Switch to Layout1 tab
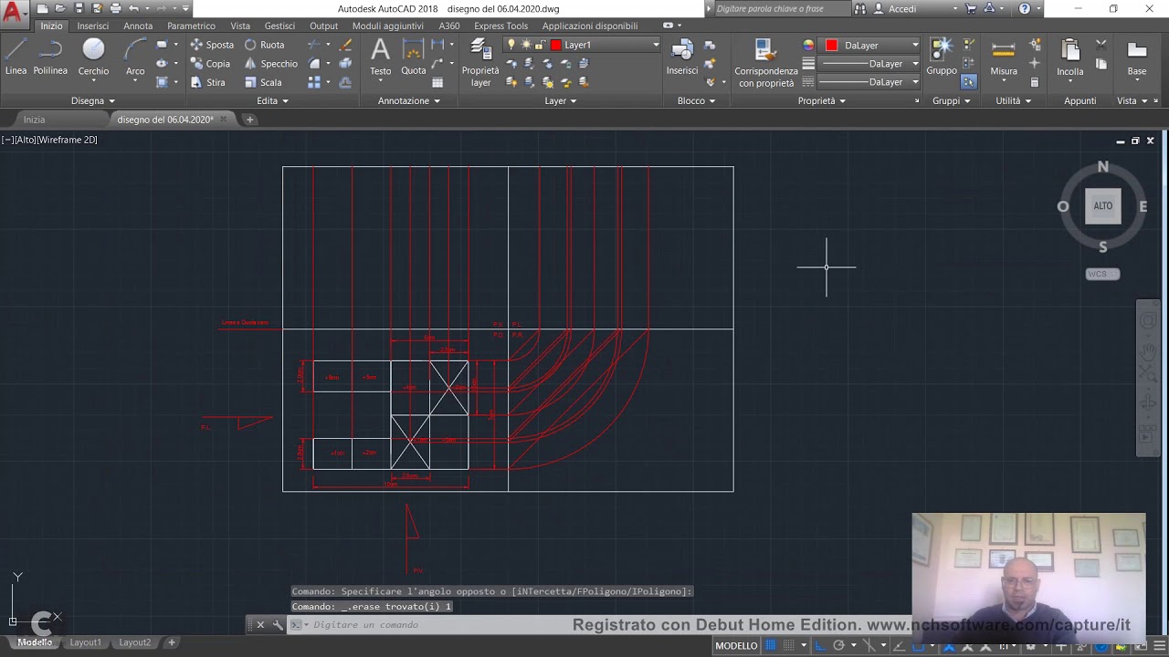 86,642
